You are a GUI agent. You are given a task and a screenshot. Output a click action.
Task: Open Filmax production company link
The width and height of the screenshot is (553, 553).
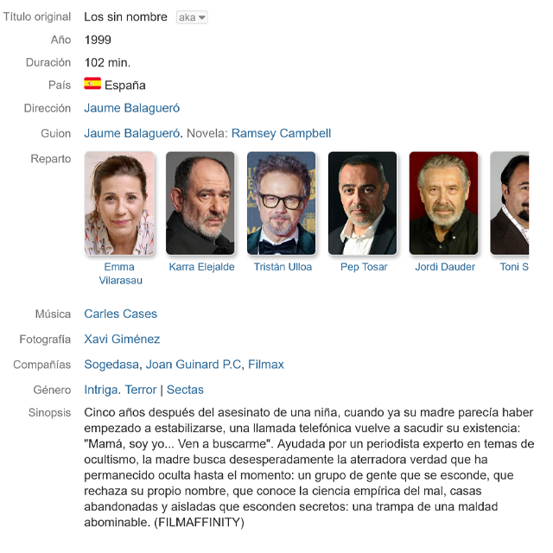point(266,365)
